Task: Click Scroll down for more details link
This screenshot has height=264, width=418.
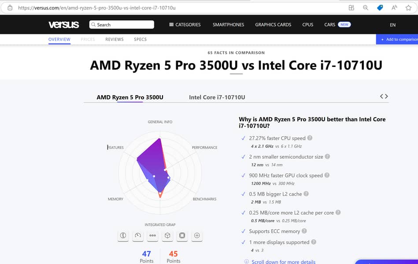Action: pyautogui.click(x=283, y=262)
